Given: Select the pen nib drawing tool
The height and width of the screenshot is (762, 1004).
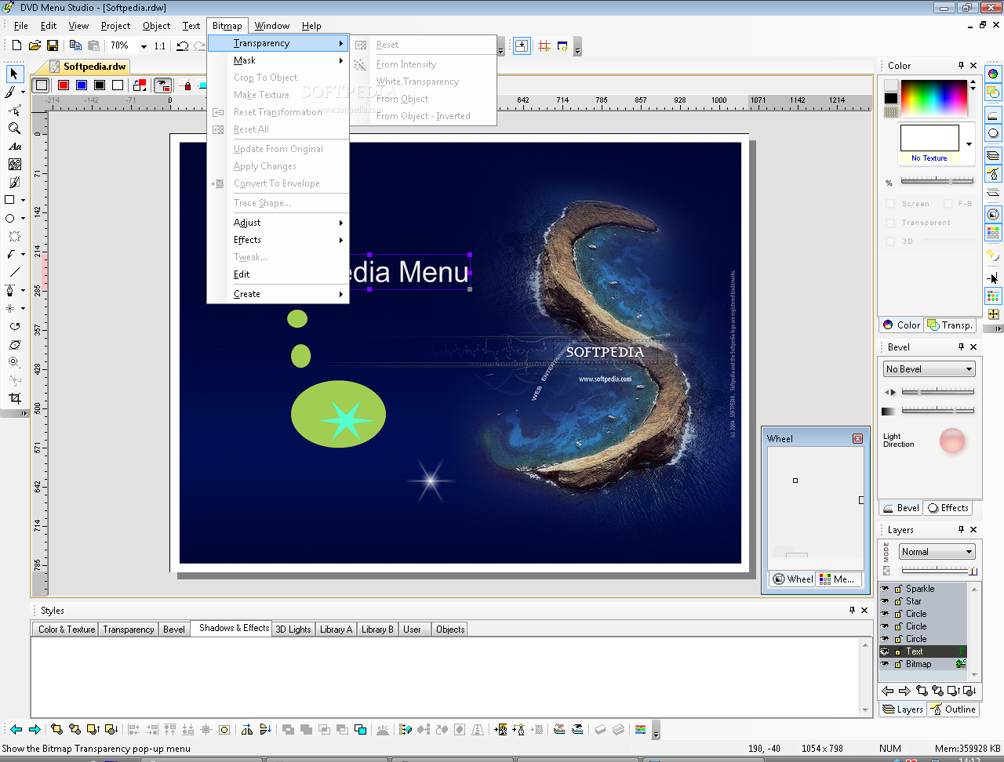Looking at the screenshot, I should [10, 290].
